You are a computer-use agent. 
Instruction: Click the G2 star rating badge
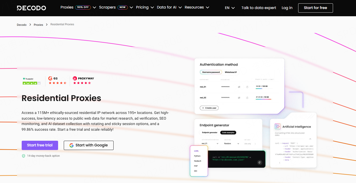58,81
